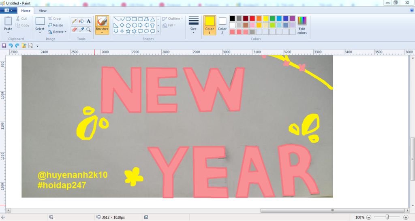This screenshot has width=415, height=221.
Task: Choose the Line shape
Action: 116,19
